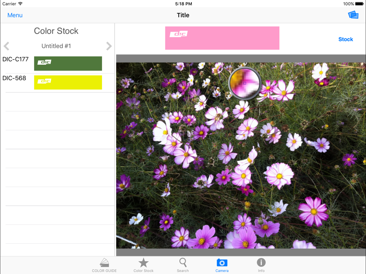
Task: Go to previous color stock page
Action: pyautogui.click(x=7, y=46)
